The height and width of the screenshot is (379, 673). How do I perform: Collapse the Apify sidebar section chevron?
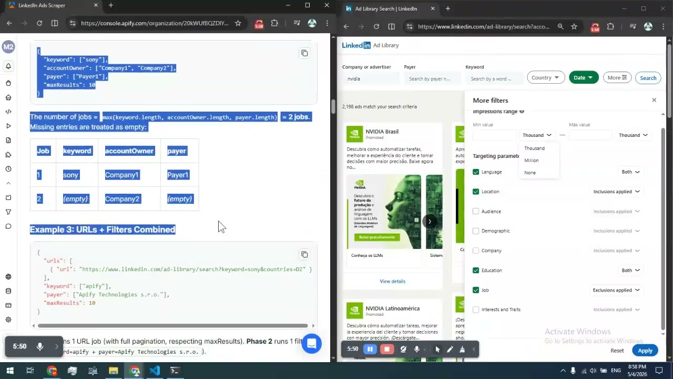[8, 183]
